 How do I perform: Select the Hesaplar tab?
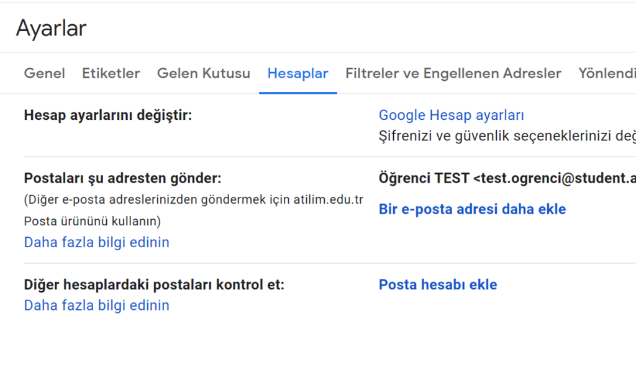coord(298,73)
